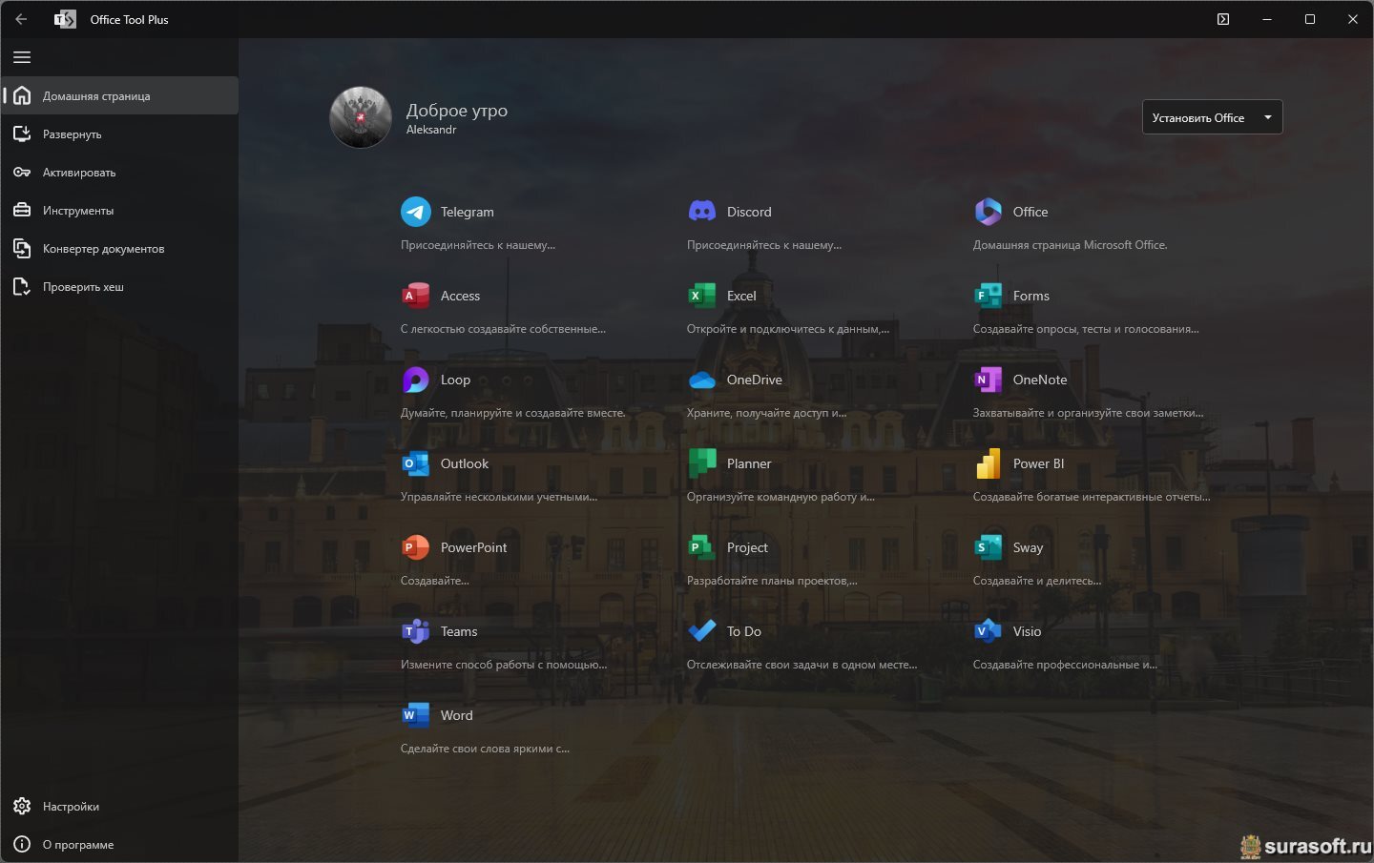Open Настройки in the sidebar
The image size is (1374, 863).
click(x=120, y=806)
